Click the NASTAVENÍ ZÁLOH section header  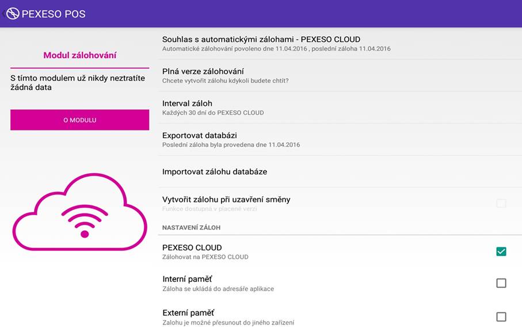(192, 227)
